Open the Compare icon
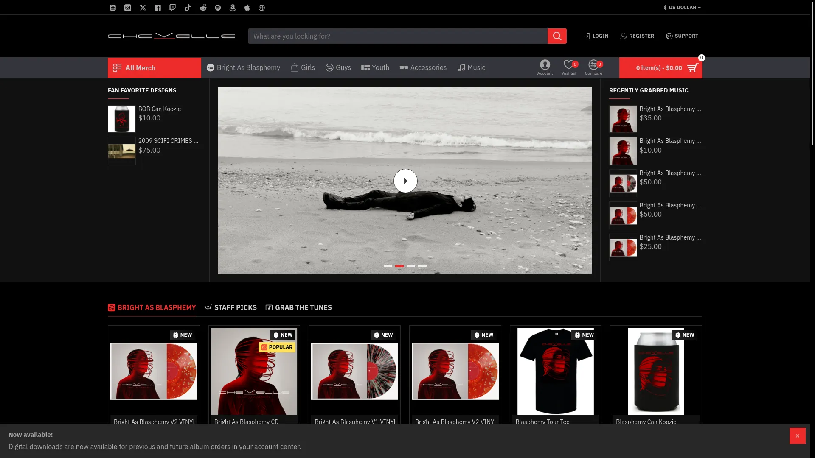Image resolution: width=815 pixels, height=458 pixels. tap(593, 67)
